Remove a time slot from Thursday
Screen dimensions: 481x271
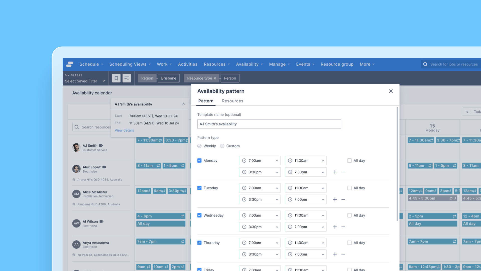(343, 254)
